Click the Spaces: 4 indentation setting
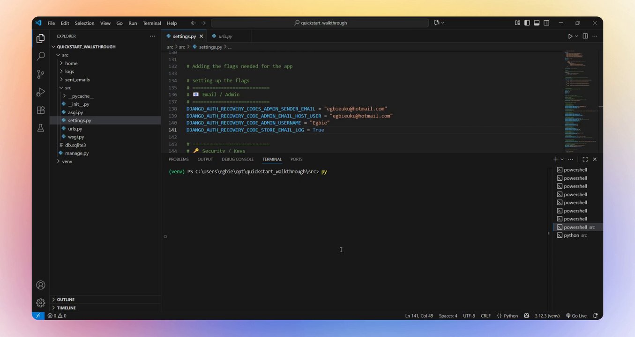Viewport: 635px width, 337px height. click(448, 316)
